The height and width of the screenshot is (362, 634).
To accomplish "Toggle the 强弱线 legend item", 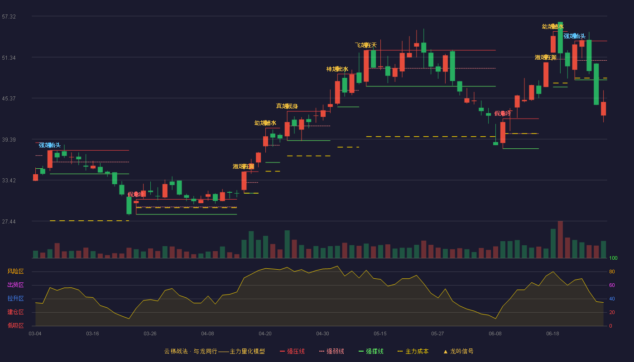I will [331, 351].
